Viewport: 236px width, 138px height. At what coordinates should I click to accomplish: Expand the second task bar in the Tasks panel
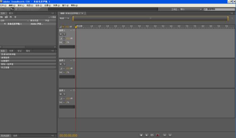click(x=28, y=58)
